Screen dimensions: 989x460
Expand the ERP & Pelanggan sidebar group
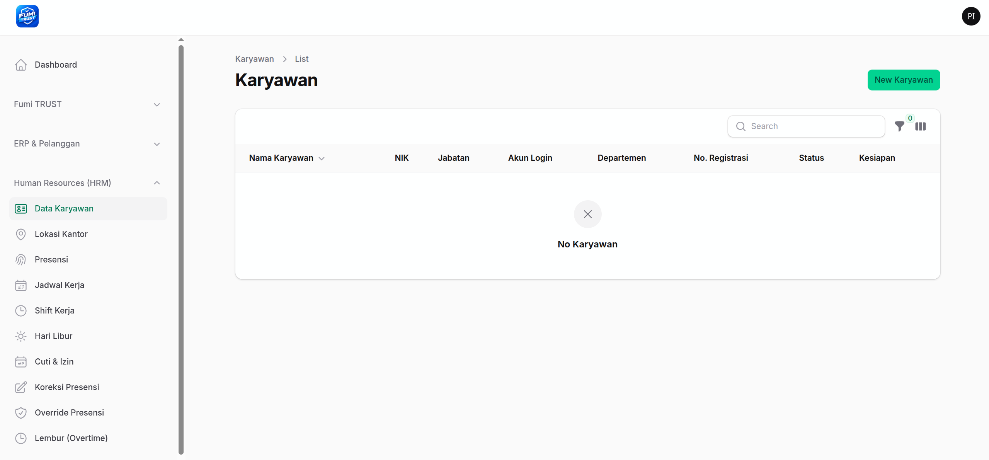[x=87, y=144]
